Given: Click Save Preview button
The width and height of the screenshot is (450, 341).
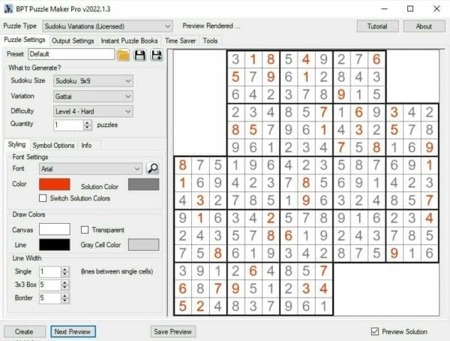Looking at the screenshot, I should point(172,331).
